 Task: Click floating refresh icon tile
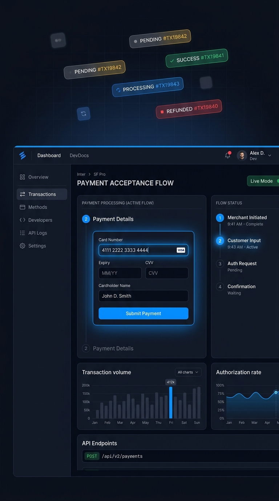[x=84, y=114]
